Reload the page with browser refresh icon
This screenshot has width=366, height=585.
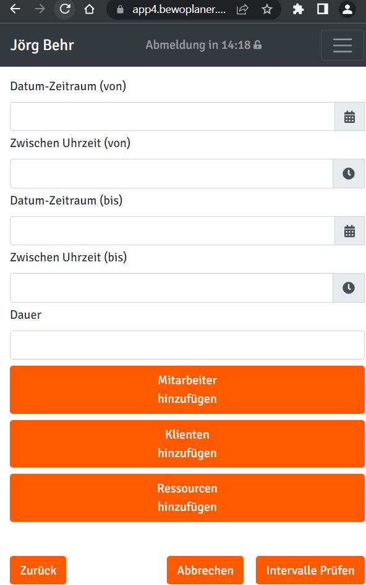pyautogui.click(x=65, y=9)
